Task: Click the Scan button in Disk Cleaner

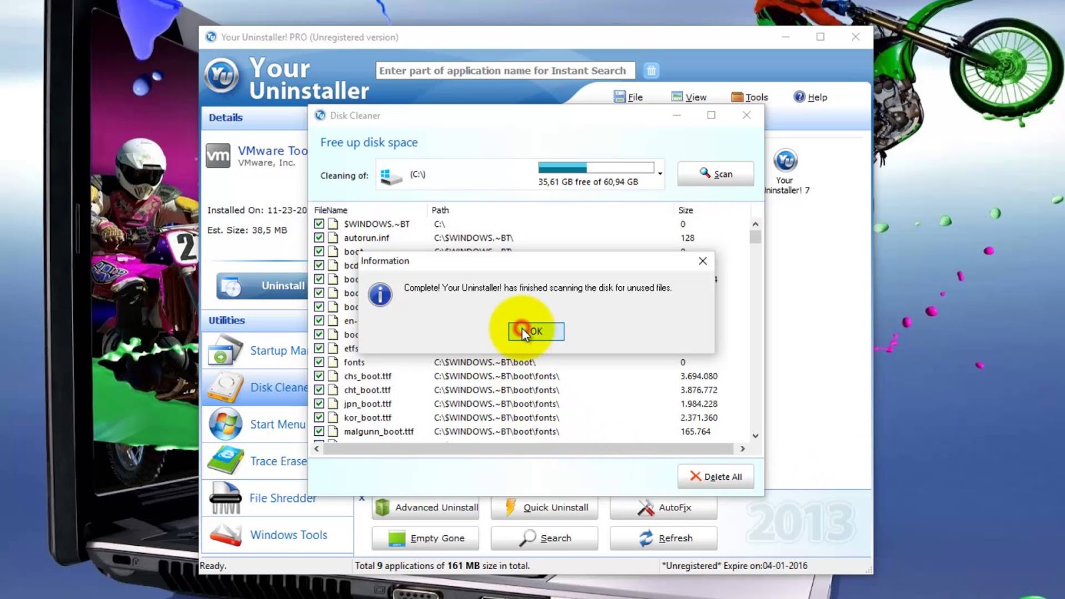Action: coord(716,174)
